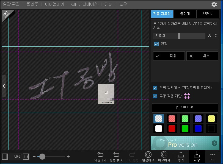Open the 인쇄 menu

pyautogui.click(x=108, y=4)
